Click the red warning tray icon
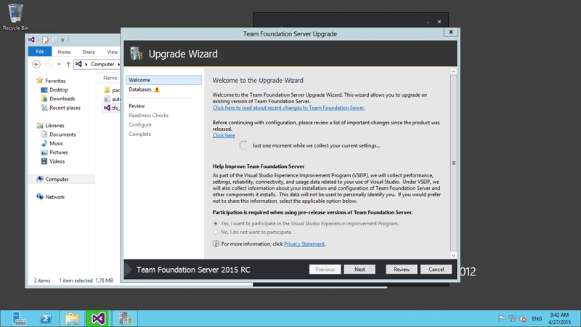The width and height of the screenshot is (581, 327). tap(523, 318)
